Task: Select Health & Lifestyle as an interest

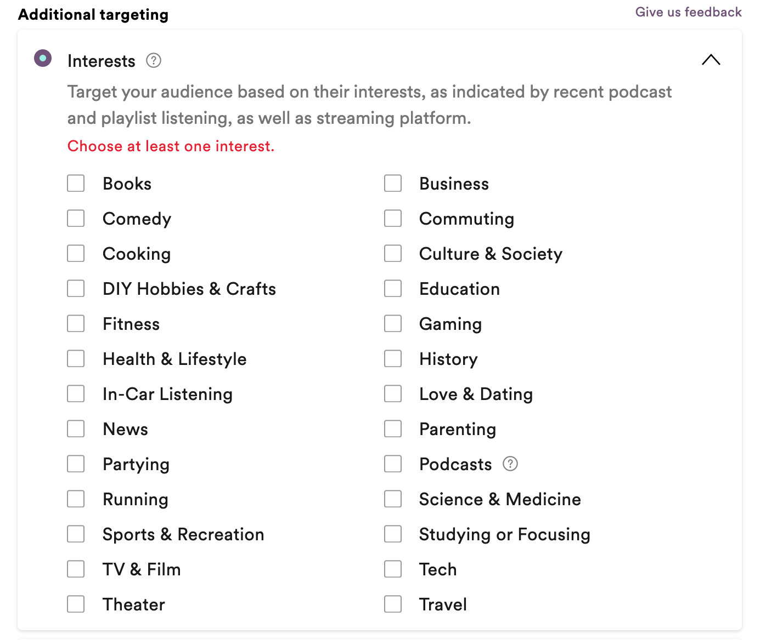Action: pyautogui.click(x=76, y=358)
